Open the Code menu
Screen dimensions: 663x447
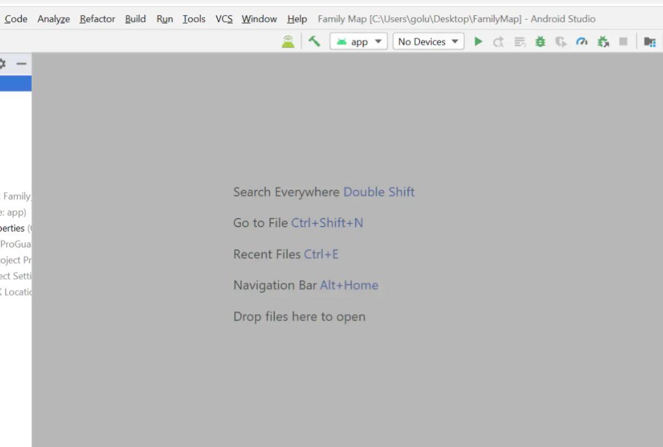[16, 19]
